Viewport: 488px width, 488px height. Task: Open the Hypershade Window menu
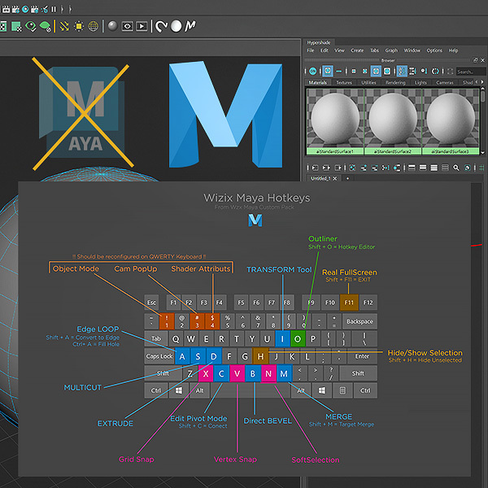(412, 50)
